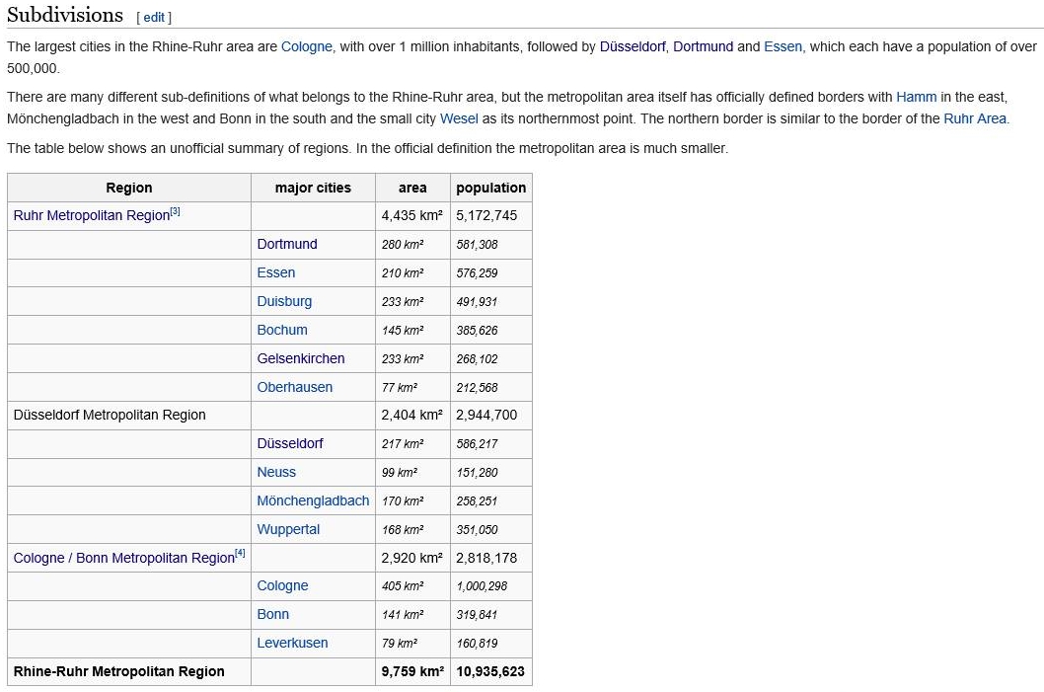Select Duisburg in the major cities column

coord(284,301)
